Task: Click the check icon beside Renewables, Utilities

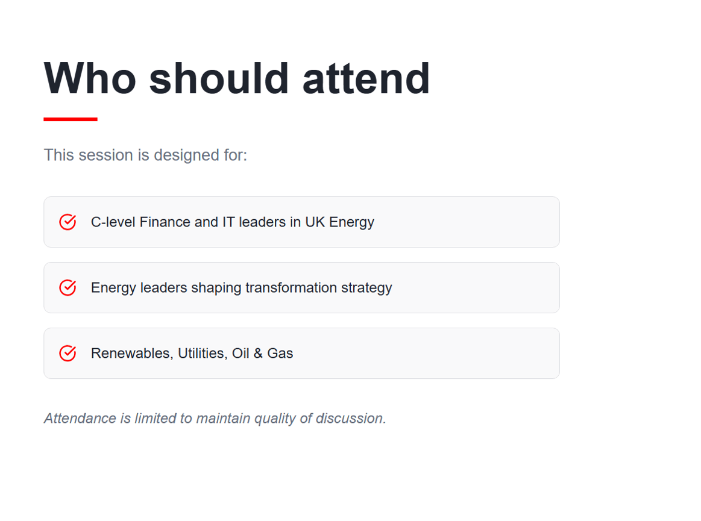Action: click(x=68, y=354)
